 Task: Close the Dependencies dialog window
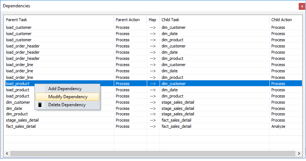point(302,6)
